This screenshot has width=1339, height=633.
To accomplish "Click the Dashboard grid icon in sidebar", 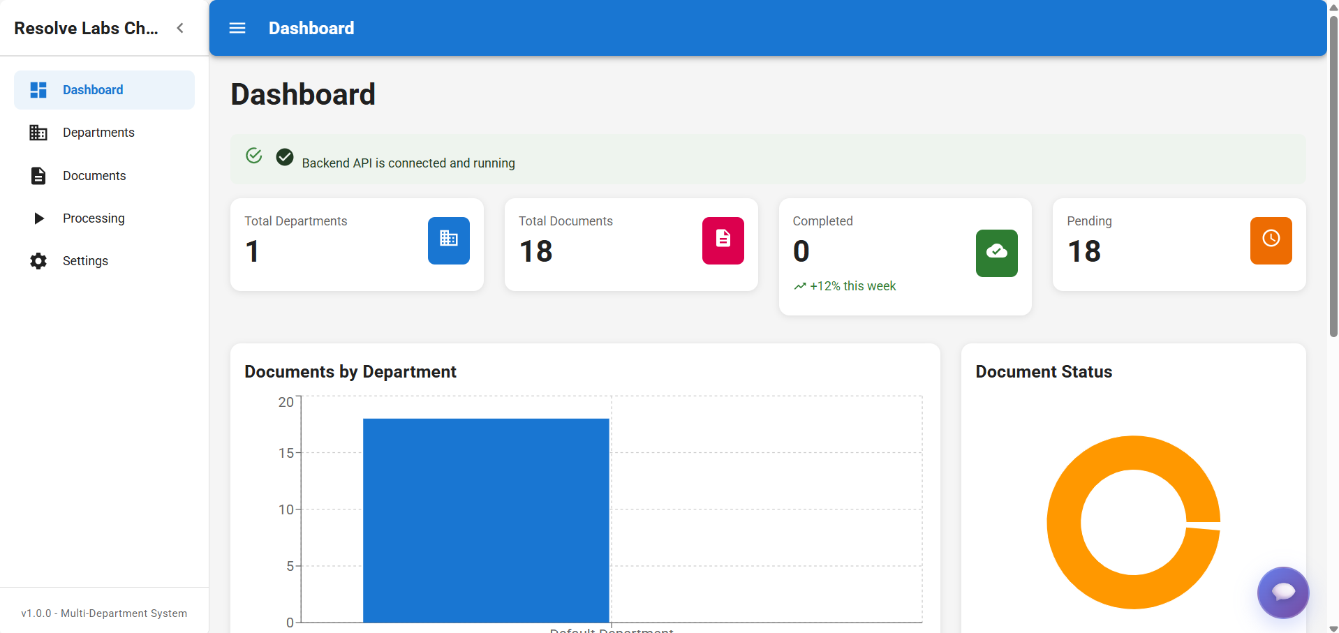I will pyautogui.click(x=38, y=89).
